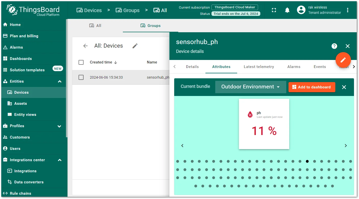The width and height of the screenshot is (359, 199).
Task: Click Groups in the breadcrumb
Action: click(x=127, y=10)
